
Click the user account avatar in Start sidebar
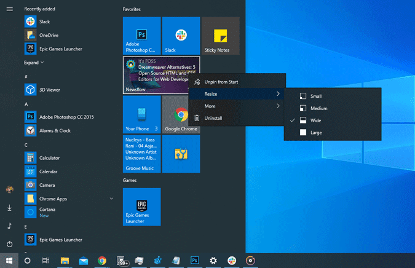pos(9,189)
